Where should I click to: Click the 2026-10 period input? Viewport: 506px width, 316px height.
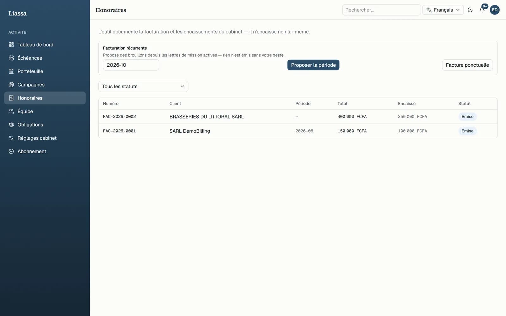131,65
